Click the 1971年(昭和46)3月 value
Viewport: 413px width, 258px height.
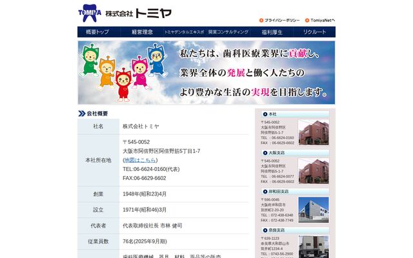[x=145, y=210]
